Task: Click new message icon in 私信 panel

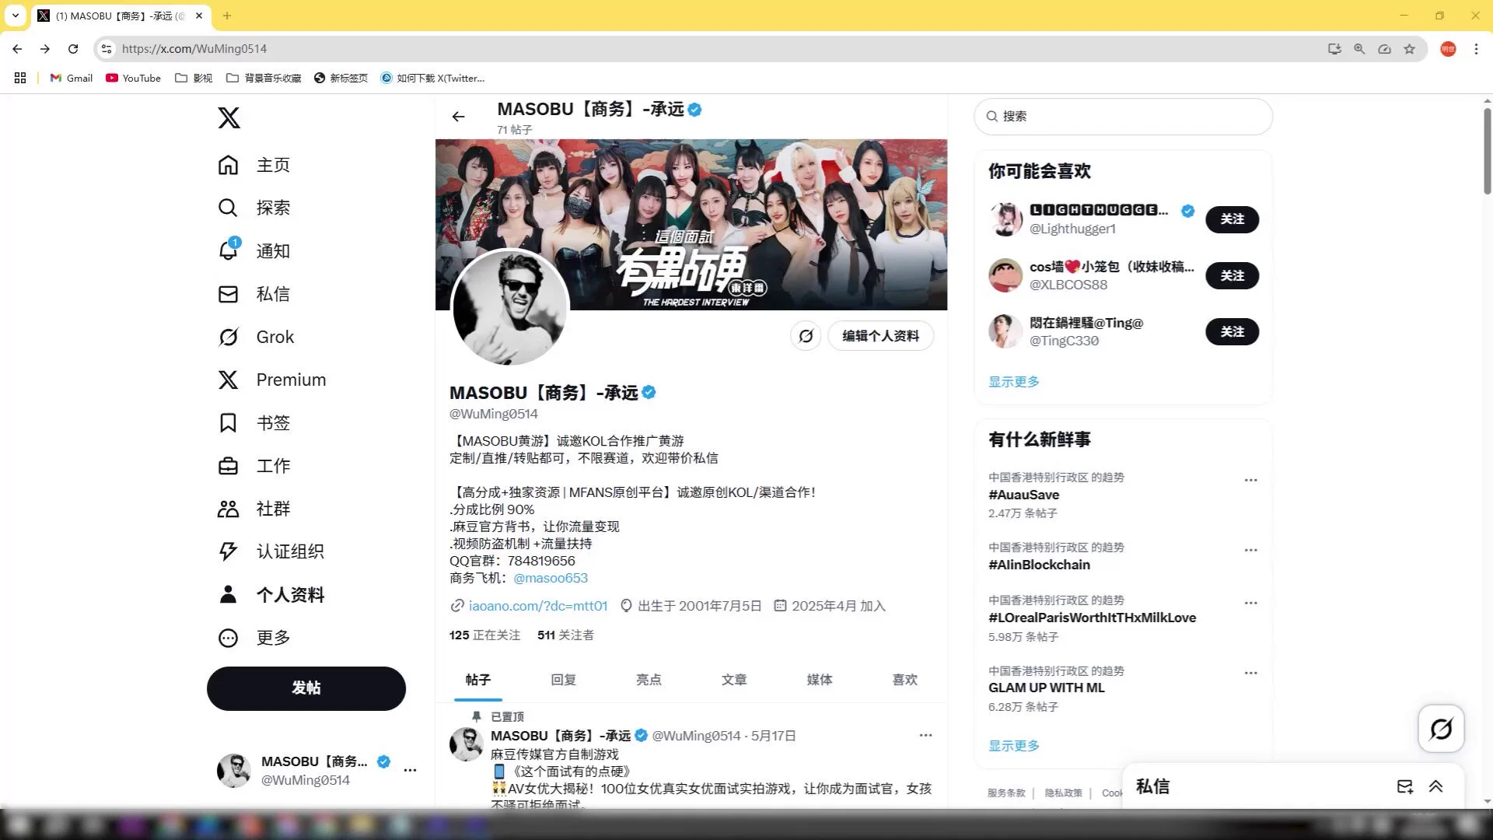Action: click(1404, 786)
